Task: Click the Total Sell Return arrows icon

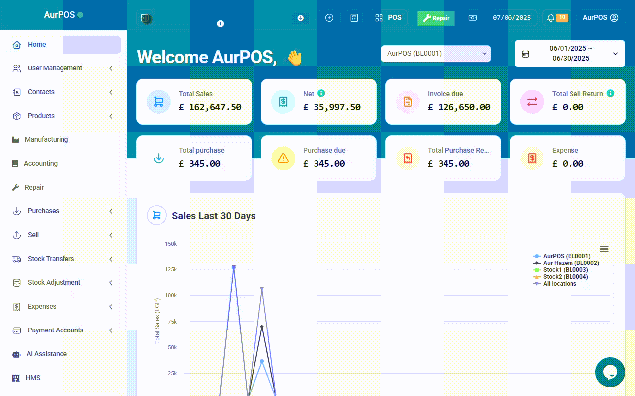Action: click(x=532, y=102)
